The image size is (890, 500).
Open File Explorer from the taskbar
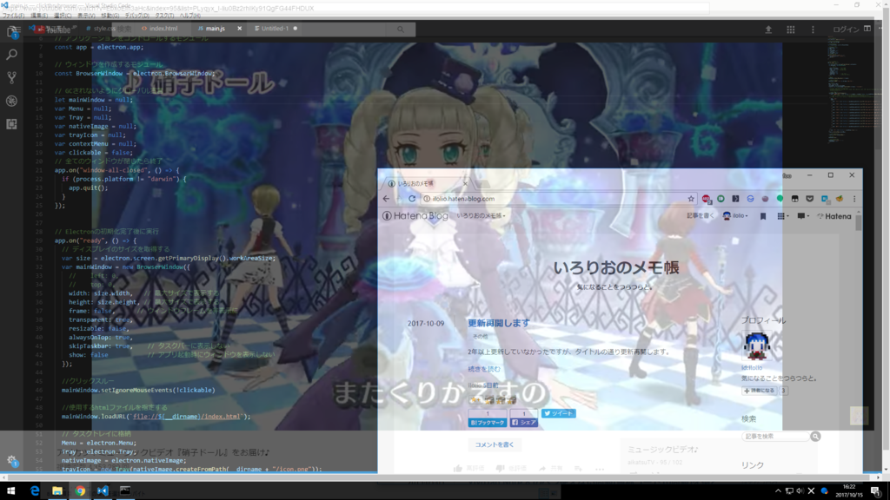57,491
